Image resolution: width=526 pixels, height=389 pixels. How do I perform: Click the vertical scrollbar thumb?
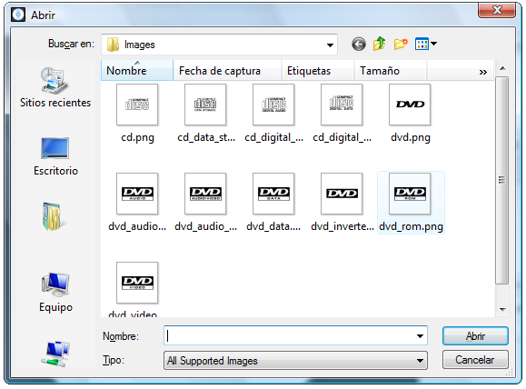(501, 180)
